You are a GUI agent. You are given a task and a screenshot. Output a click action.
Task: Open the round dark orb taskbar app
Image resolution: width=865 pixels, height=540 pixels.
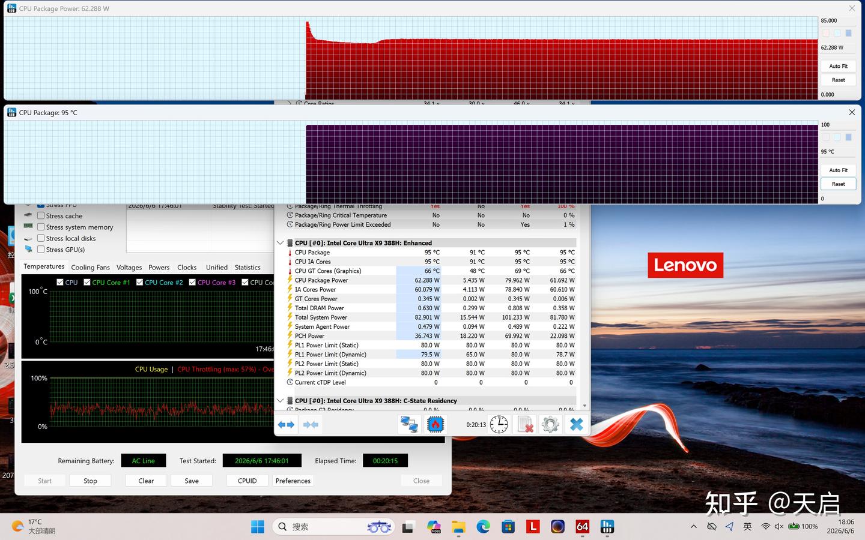pyautogui.click(x=557, y=527)
